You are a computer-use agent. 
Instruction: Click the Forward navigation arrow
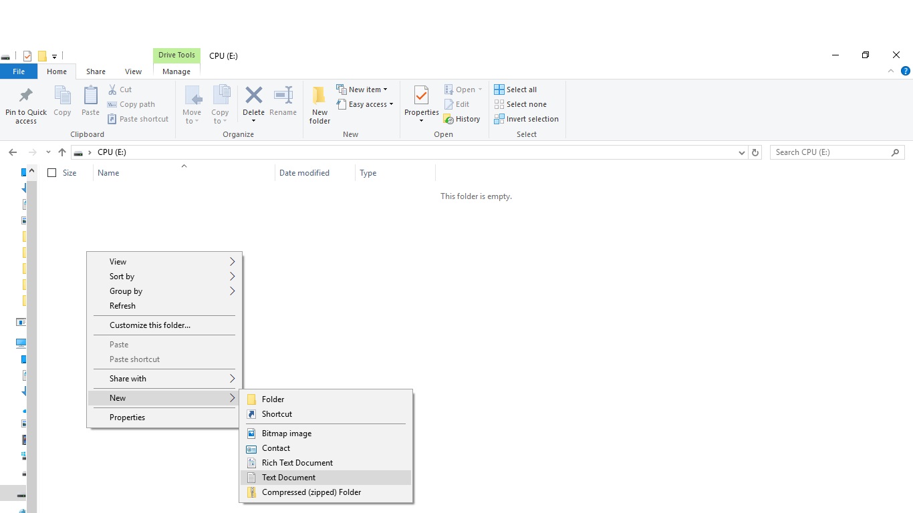coord(32,152)
